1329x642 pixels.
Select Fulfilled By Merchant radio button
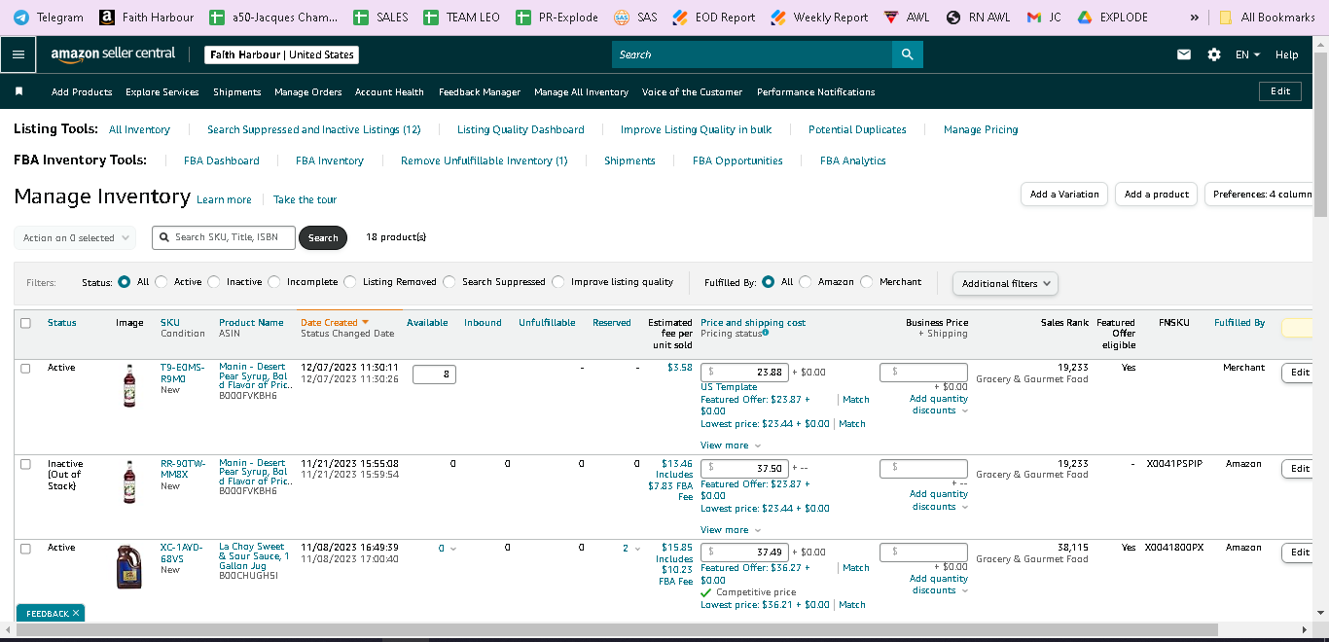[867, 282]
